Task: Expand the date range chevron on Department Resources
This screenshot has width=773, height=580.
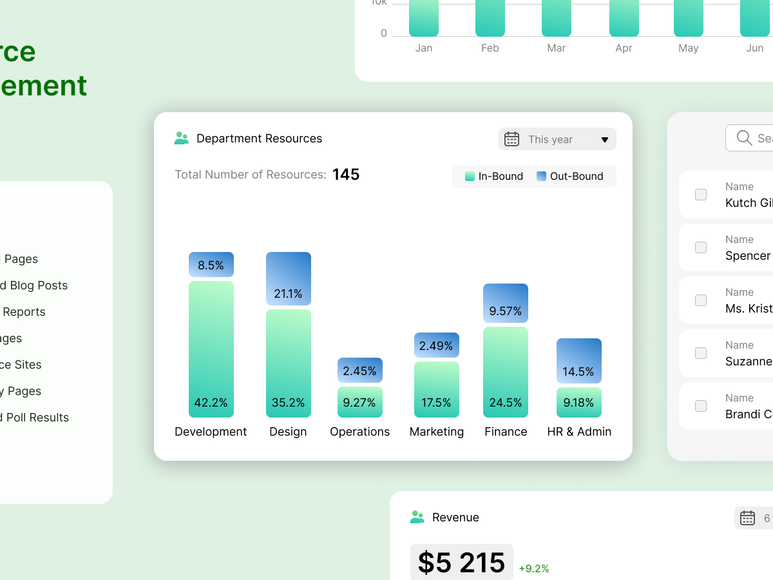Action: pos(604,139)
